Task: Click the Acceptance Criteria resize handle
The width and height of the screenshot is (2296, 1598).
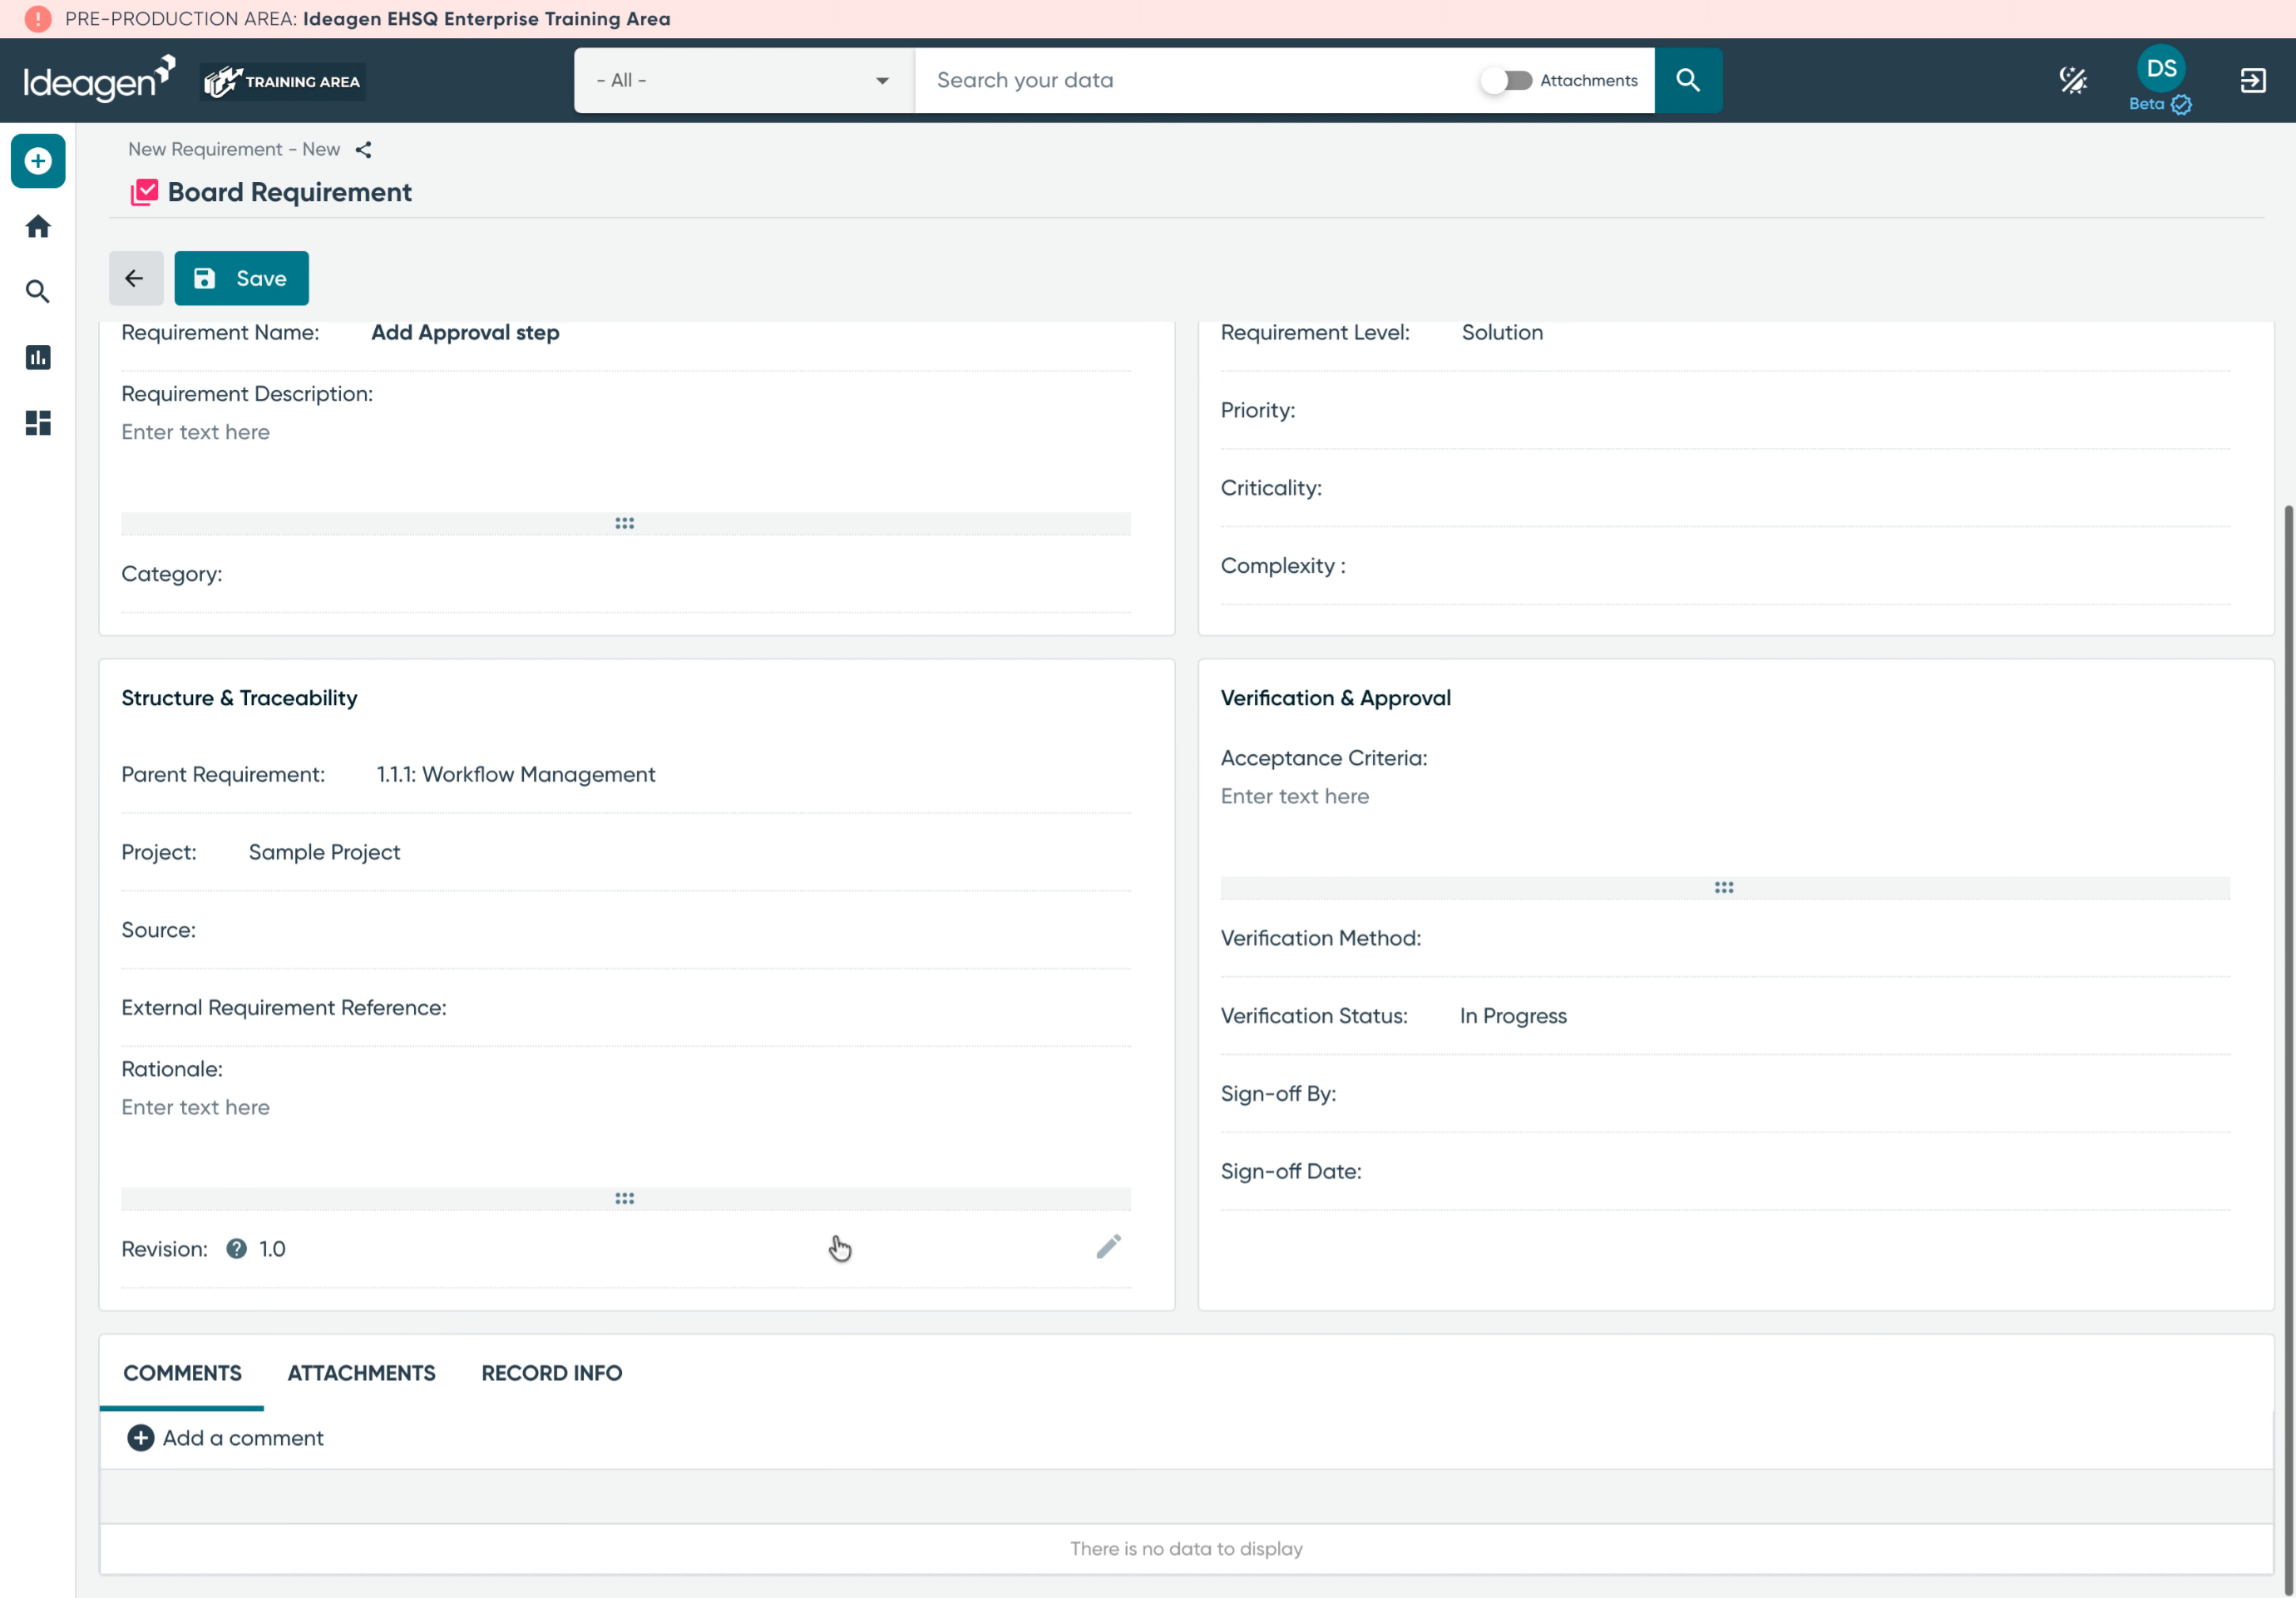Action: pyautogui.click(x=1725, y=888)
